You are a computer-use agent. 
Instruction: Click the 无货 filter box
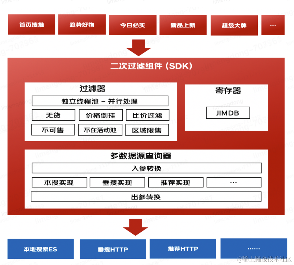tap(53, 115)
